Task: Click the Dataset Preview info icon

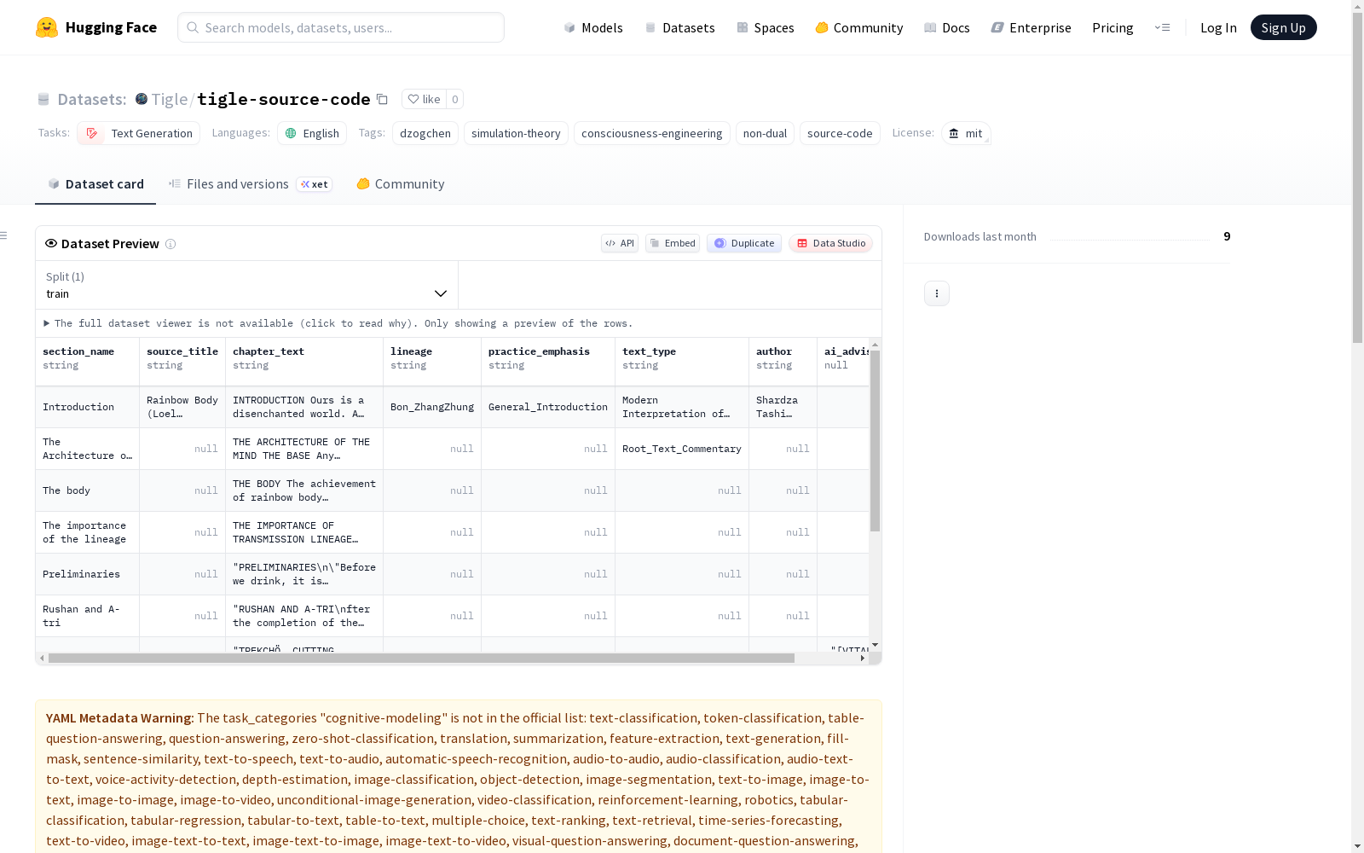Action: click(170, 244)
